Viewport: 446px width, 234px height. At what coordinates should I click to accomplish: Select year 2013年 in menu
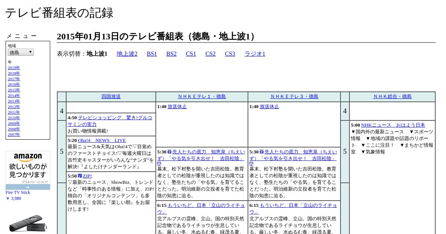click(x=14, y=101)
